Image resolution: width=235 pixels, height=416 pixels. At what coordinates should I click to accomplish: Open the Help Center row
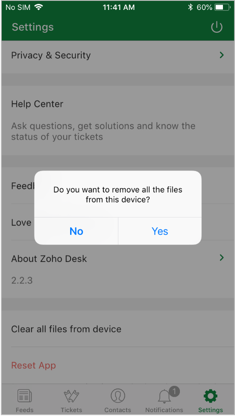(x=118, y=120)
